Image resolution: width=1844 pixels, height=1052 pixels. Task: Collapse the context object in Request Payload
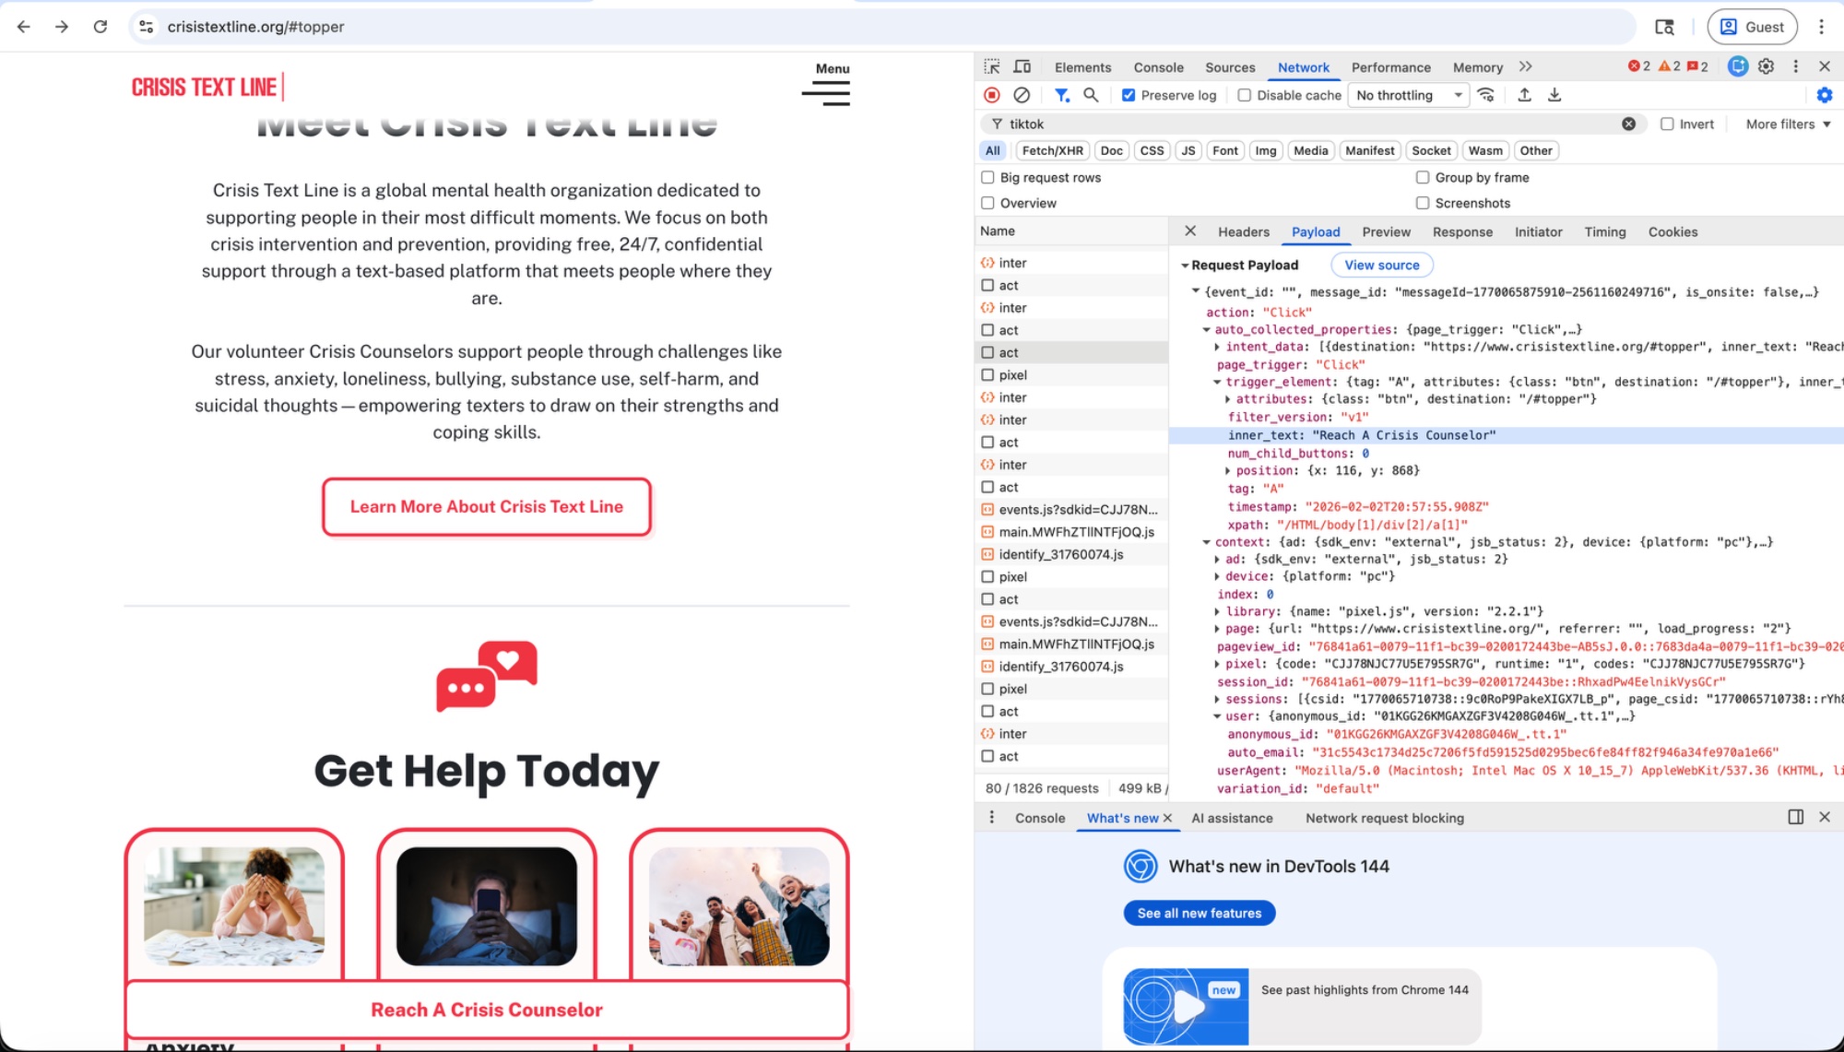(1207, 541)
